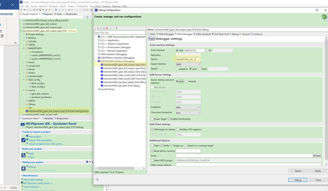Click the new file icon in main toolbar
This screenshot has height=191, width=328.
coord(22,10)
